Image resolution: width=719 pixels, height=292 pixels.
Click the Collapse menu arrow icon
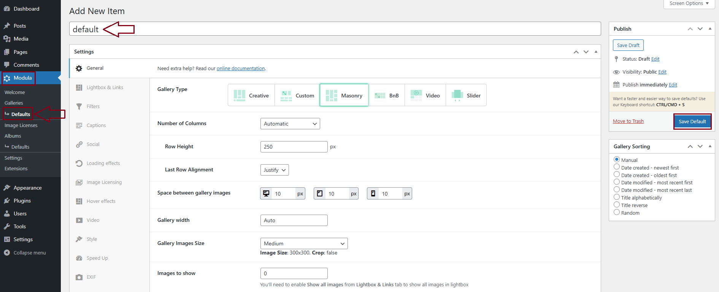coord(7,253)
